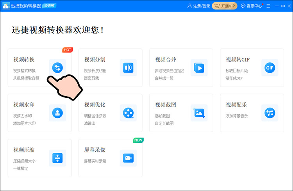Choose the 视频合并 card title
This screenshot has height=191, width=293.
pyautogui.click(x=166, y=60)
